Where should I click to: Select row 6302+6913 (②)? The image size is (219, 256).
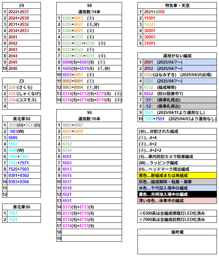click(x=92, y=18)
